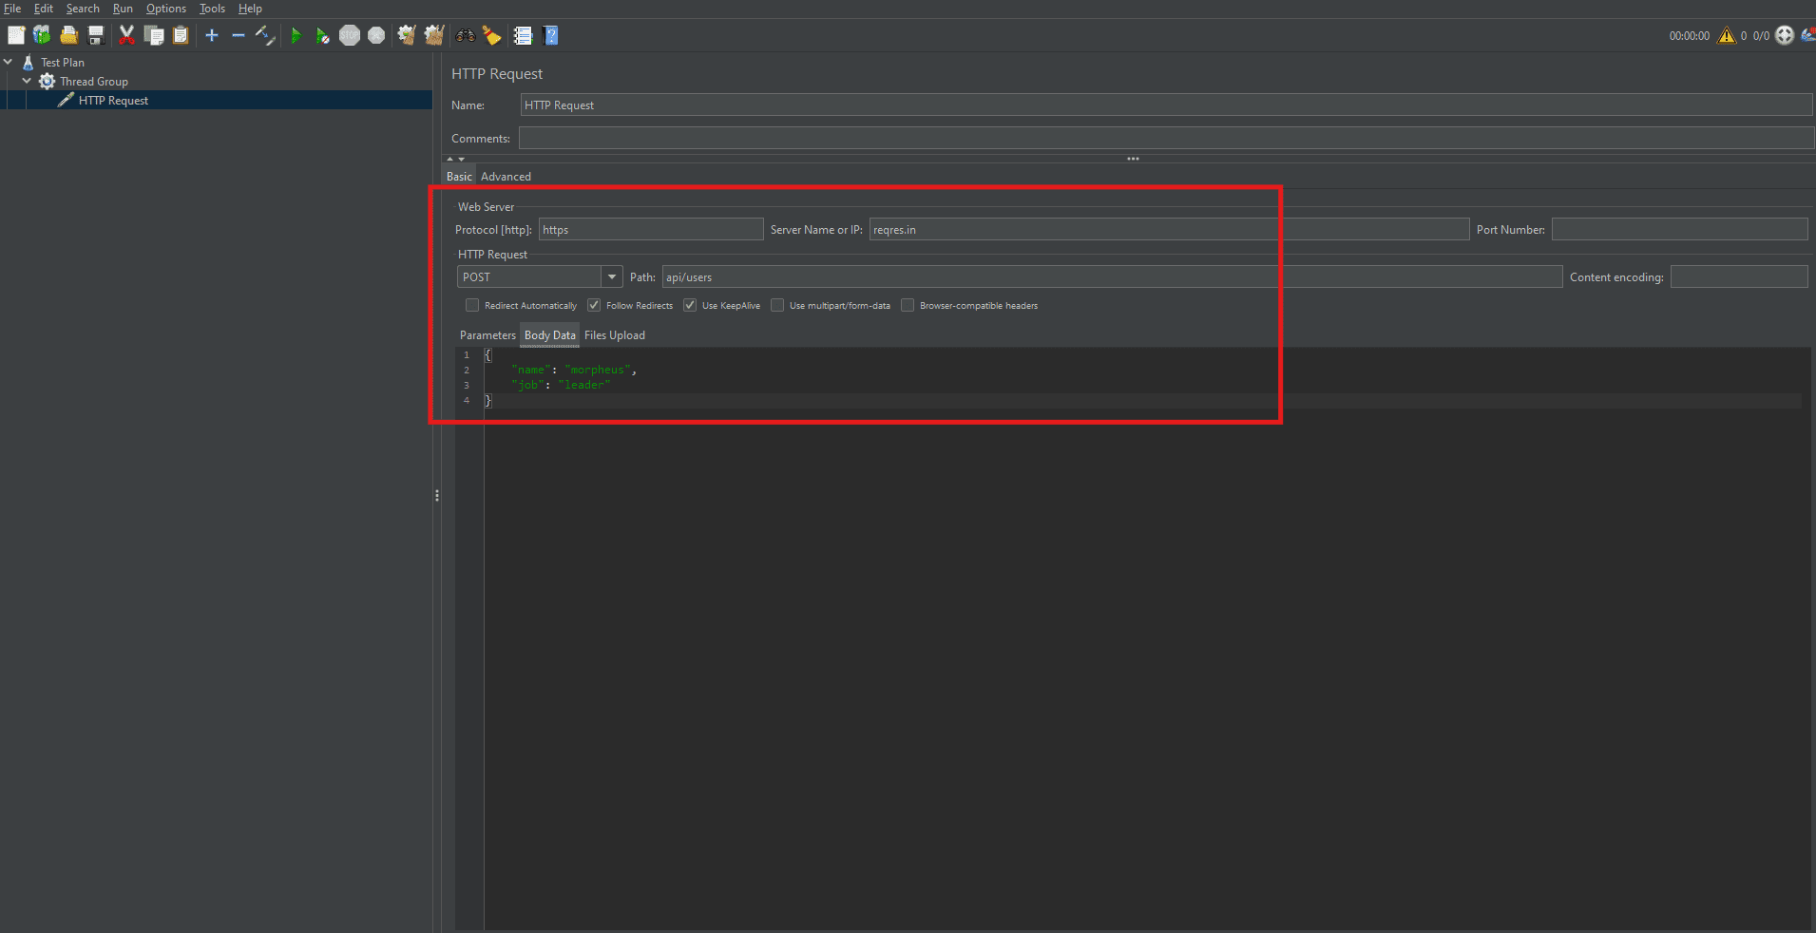Viewport: 1816px width, 933px height.
Task: Switch to the Advanced tab
Action: 505,176
